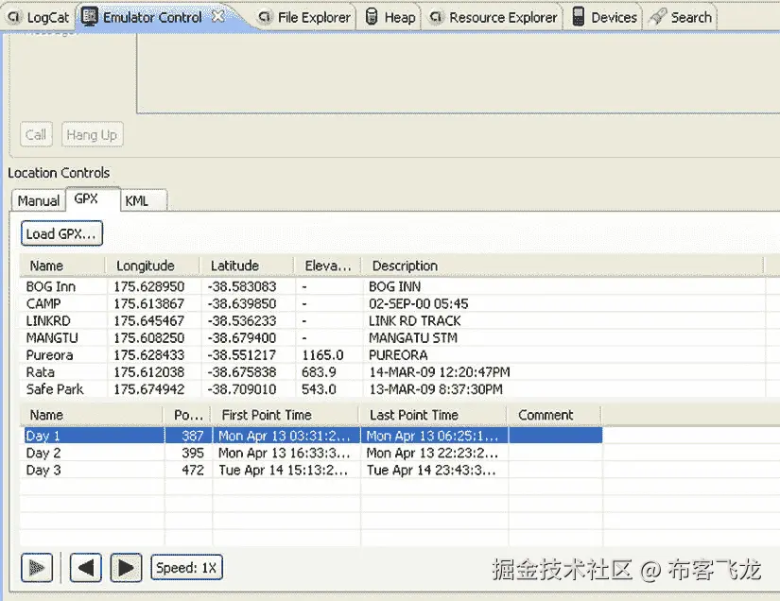Screen dimensions: 780x601
Task: Click the Search flashlight icon
Action: [657, 17]
